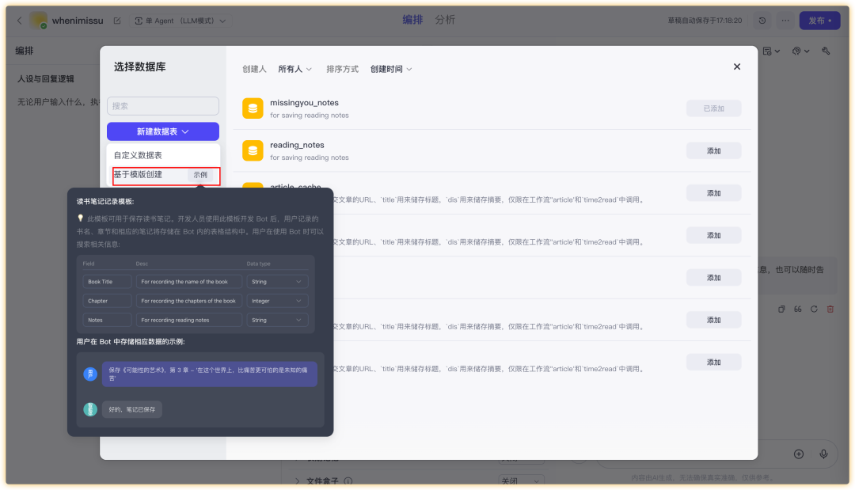The width and height of the screenshot is (855, 490).
Task: Click 已添加 button for missingyou_notes
Action: pos(713,108)
